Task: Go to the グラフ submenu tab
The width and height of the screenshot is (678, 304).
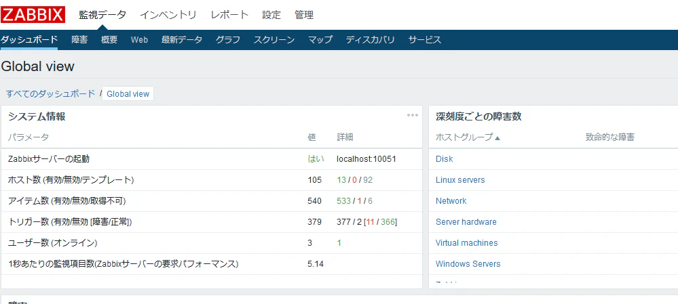Action: point(228,40)
